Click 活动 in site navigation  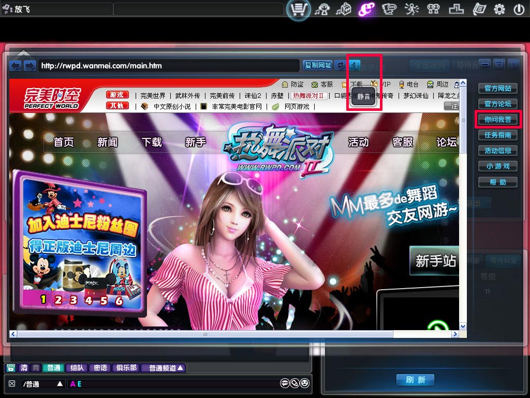click(x=358, y=142)
